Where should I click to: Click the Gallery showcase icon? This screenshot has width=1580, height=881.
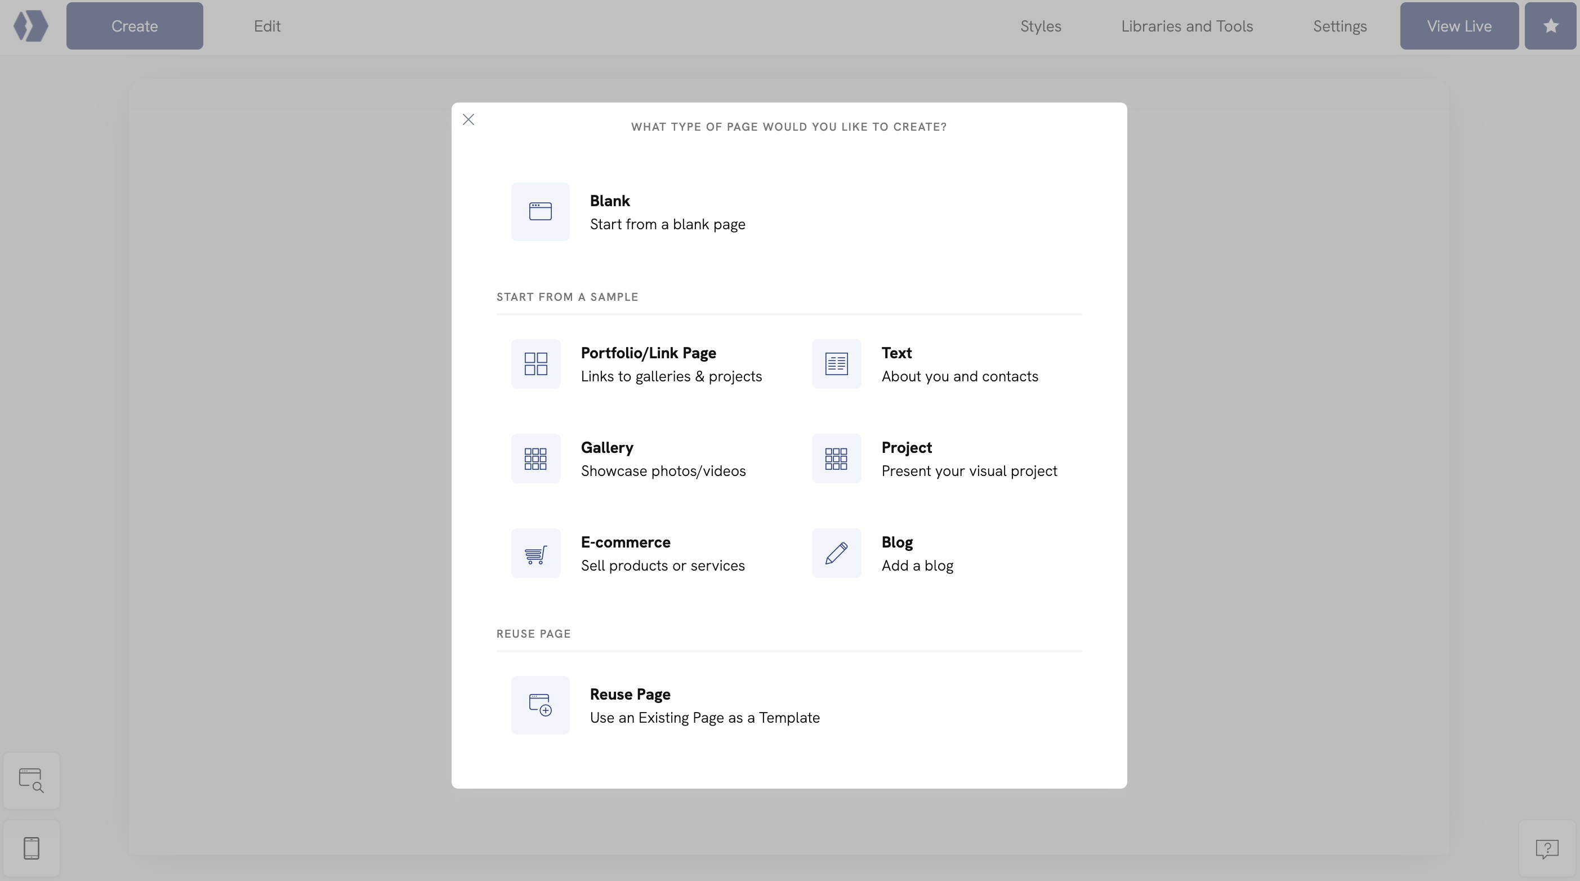coord(535,457)
